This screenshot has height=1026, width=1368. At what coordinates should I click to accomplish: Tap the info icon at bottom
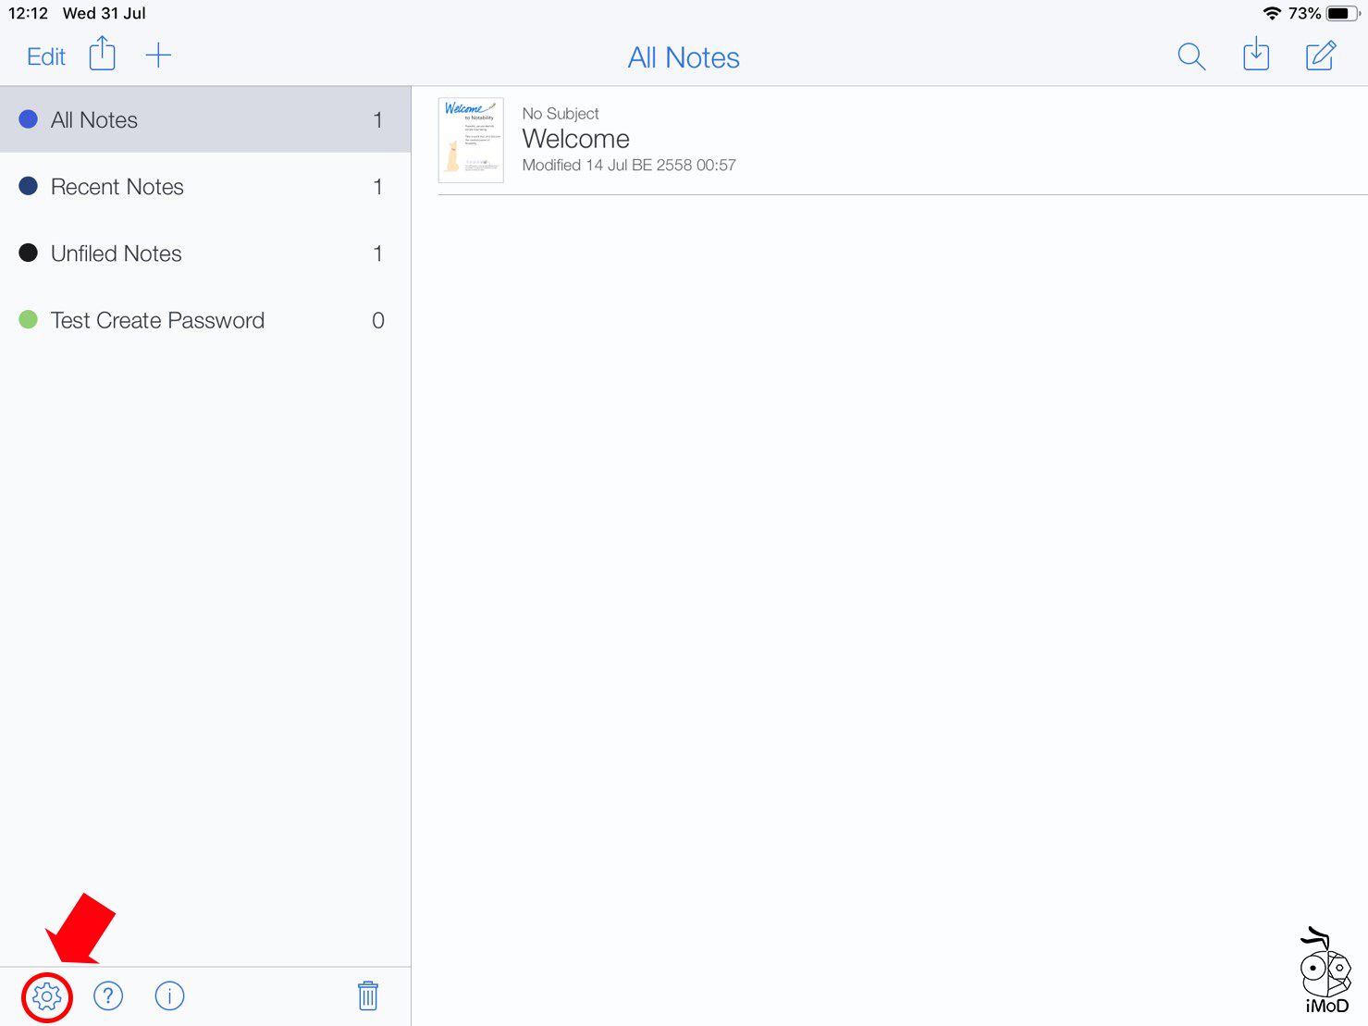(x=169, y=996)
